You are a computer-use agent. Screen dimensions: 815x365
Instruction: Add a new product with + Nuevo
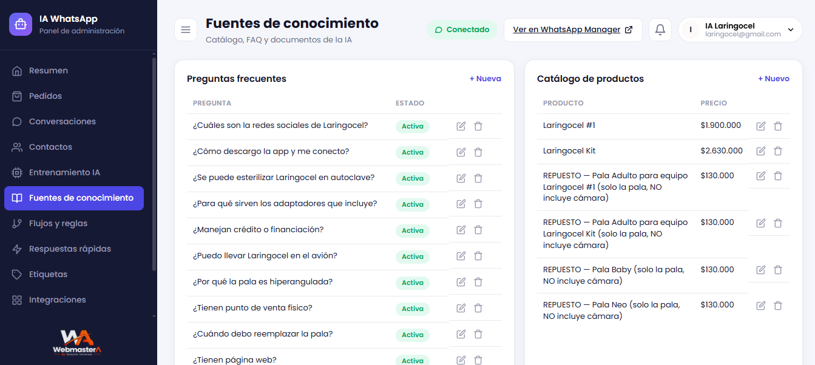click(x=774, y=79)
